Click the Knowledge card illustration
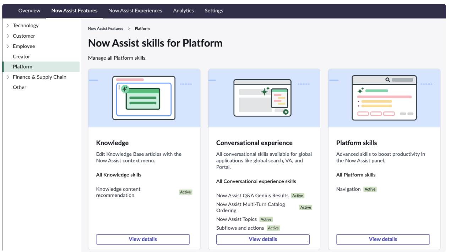The width and height of the screenshot is (451, 252). (x=144, y=98)
